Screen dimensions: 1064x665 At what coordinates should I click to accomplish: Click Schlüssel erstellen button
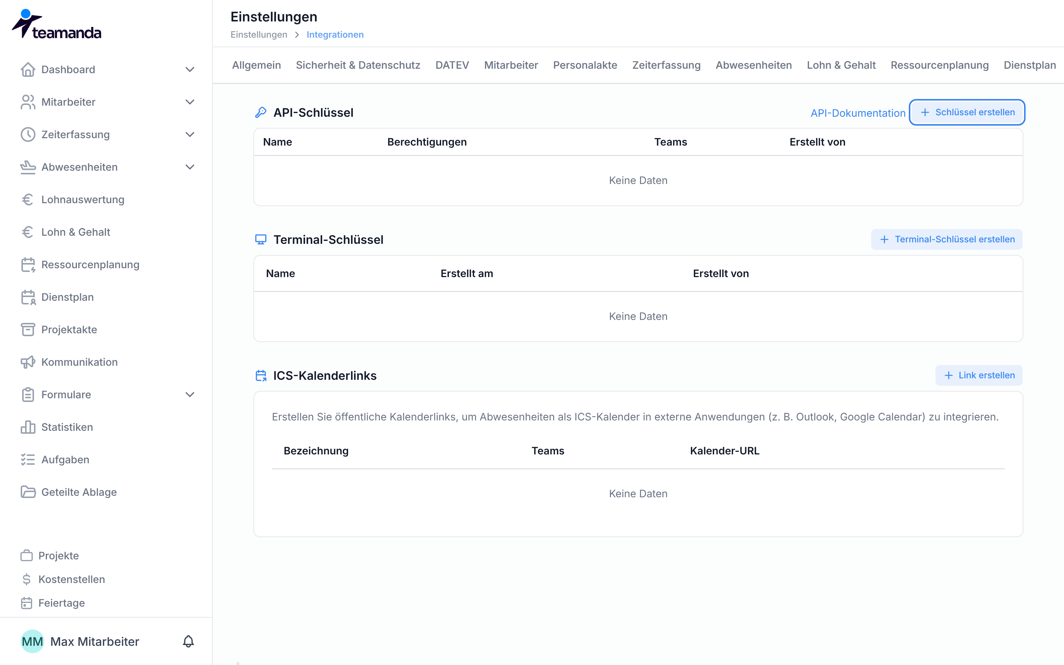tap(967, 113)
